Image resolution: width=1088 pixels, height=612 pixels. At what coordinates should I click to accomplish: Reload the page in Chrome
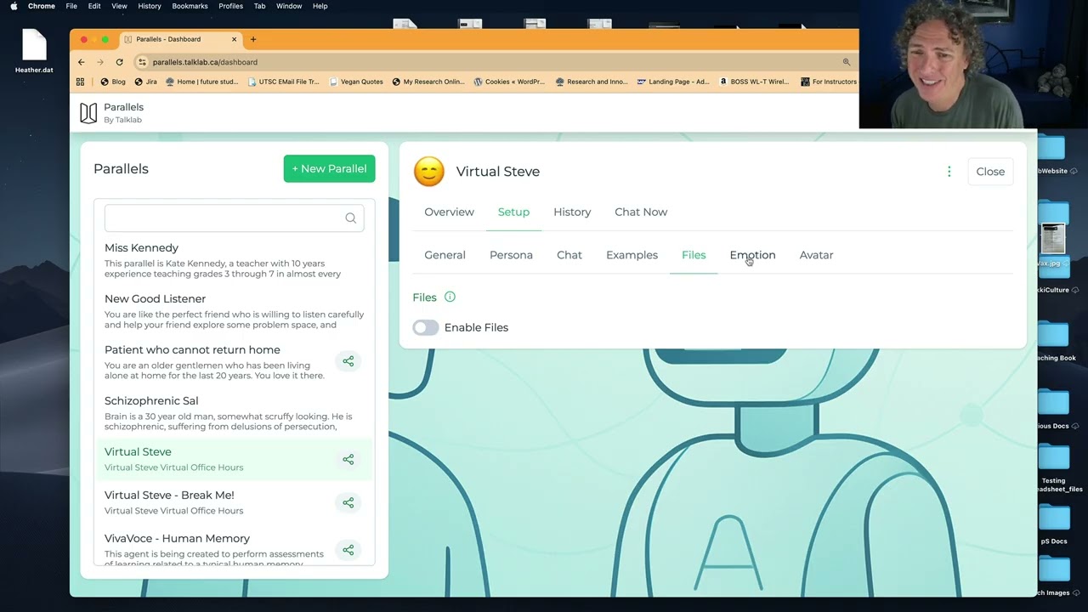click(x=119, y=62)
